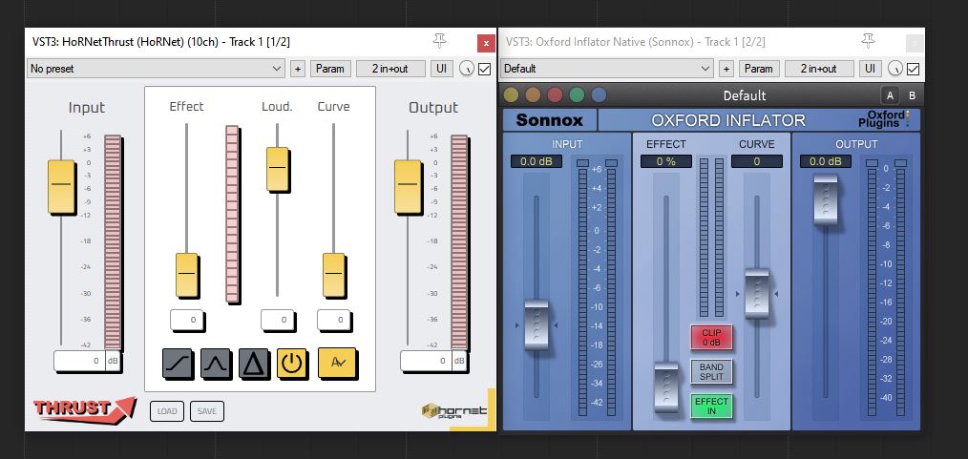Pin the HoRNetThrust plugin window
This screenshot has height=459, width=968.
point(439,41)
